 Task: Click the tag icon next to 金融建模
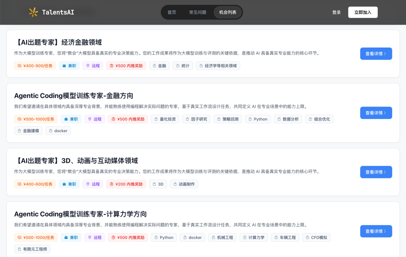point(20,131)
